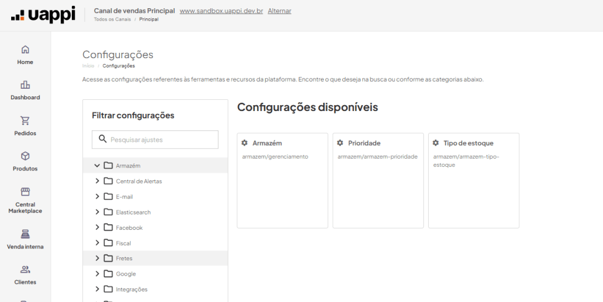
Task: Open the Clientes people icon
Action: click(25, 269)
